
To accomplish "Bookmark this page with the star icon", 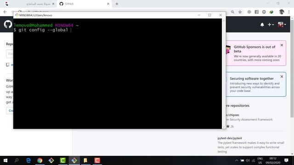I will [240, 12].
